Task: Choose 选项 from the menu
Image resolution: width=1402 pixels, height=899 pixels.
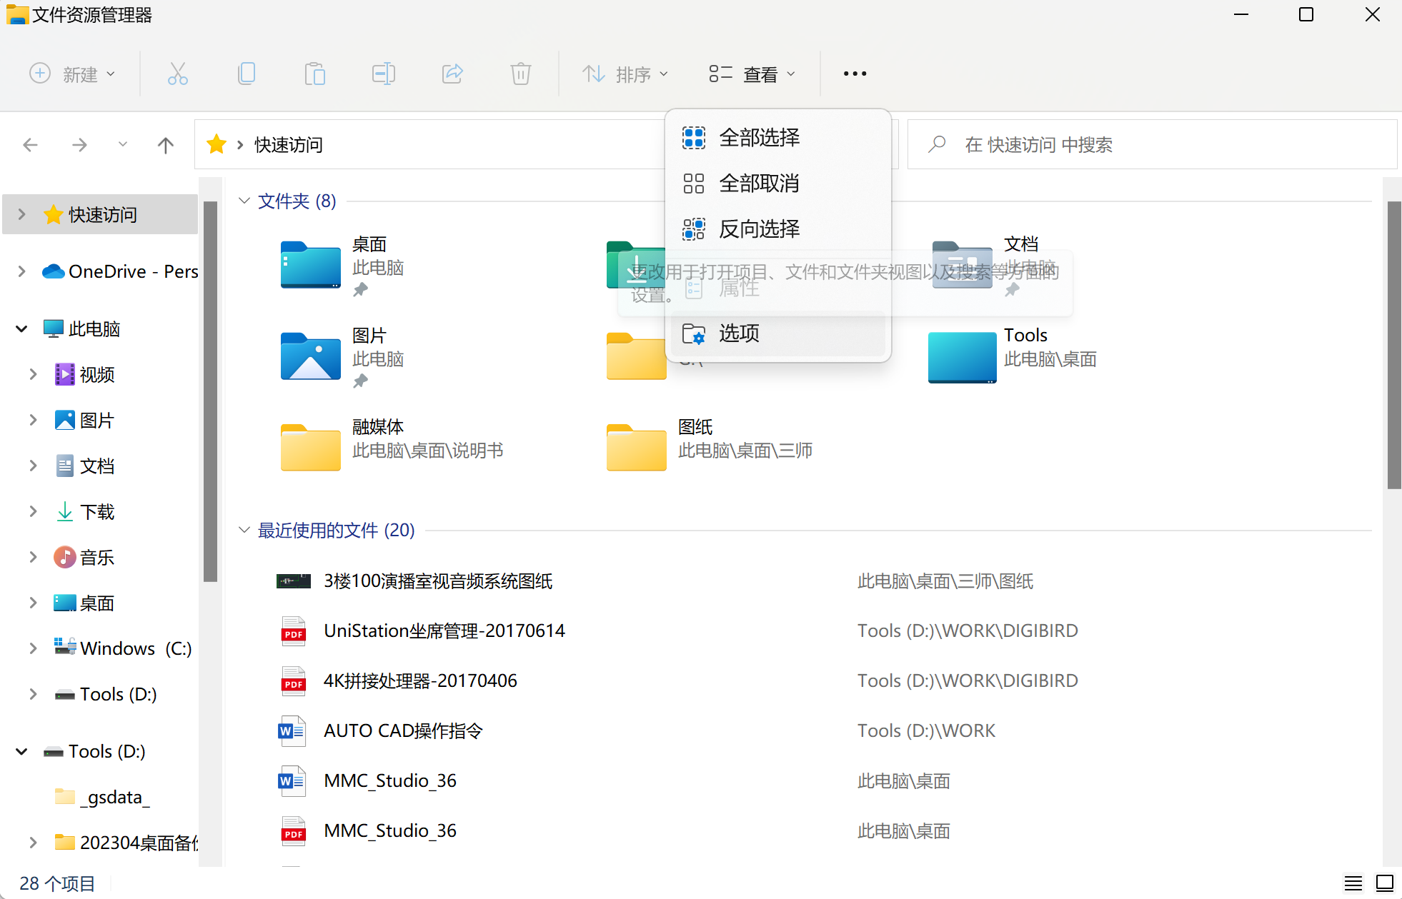Action: coord(777,333)
